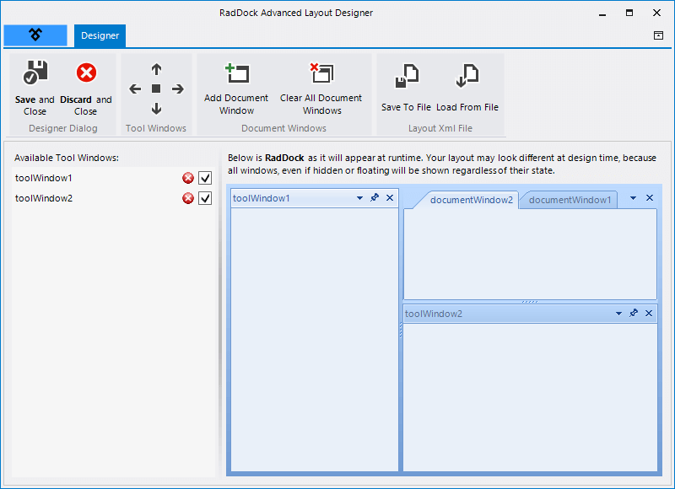Image resolution: width=675 pixels, height=489 pixels.
Task: Open the blue application menu button
Action: click(35, 35)
